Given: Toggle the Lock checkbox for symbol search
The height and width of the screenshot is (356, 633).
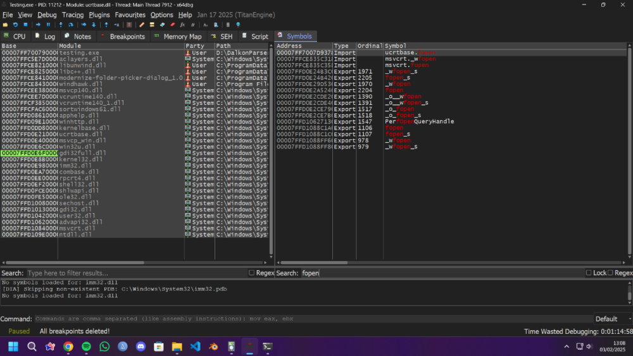Looking at the screenshot, I should point(589,273).
